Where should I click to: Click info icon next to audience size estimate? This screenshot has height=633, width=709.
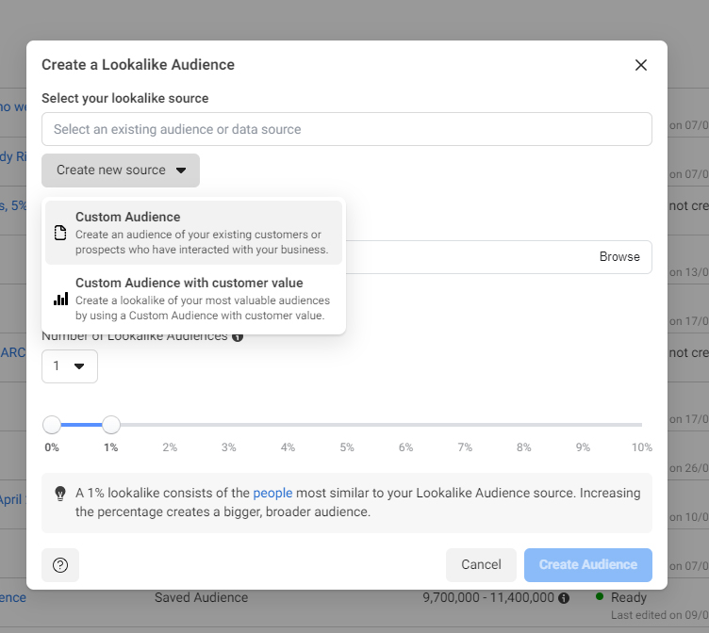[564, 597]
